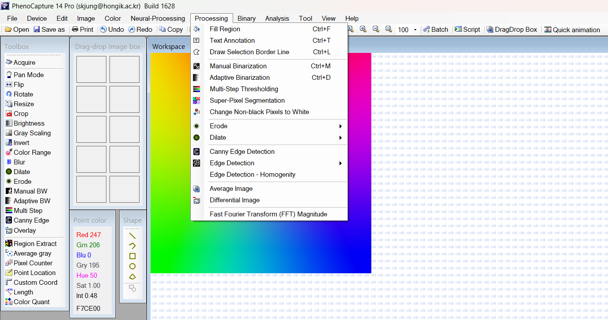Choose the Average gray tool
Screen dimensions: 608x320
pos(28,253)
